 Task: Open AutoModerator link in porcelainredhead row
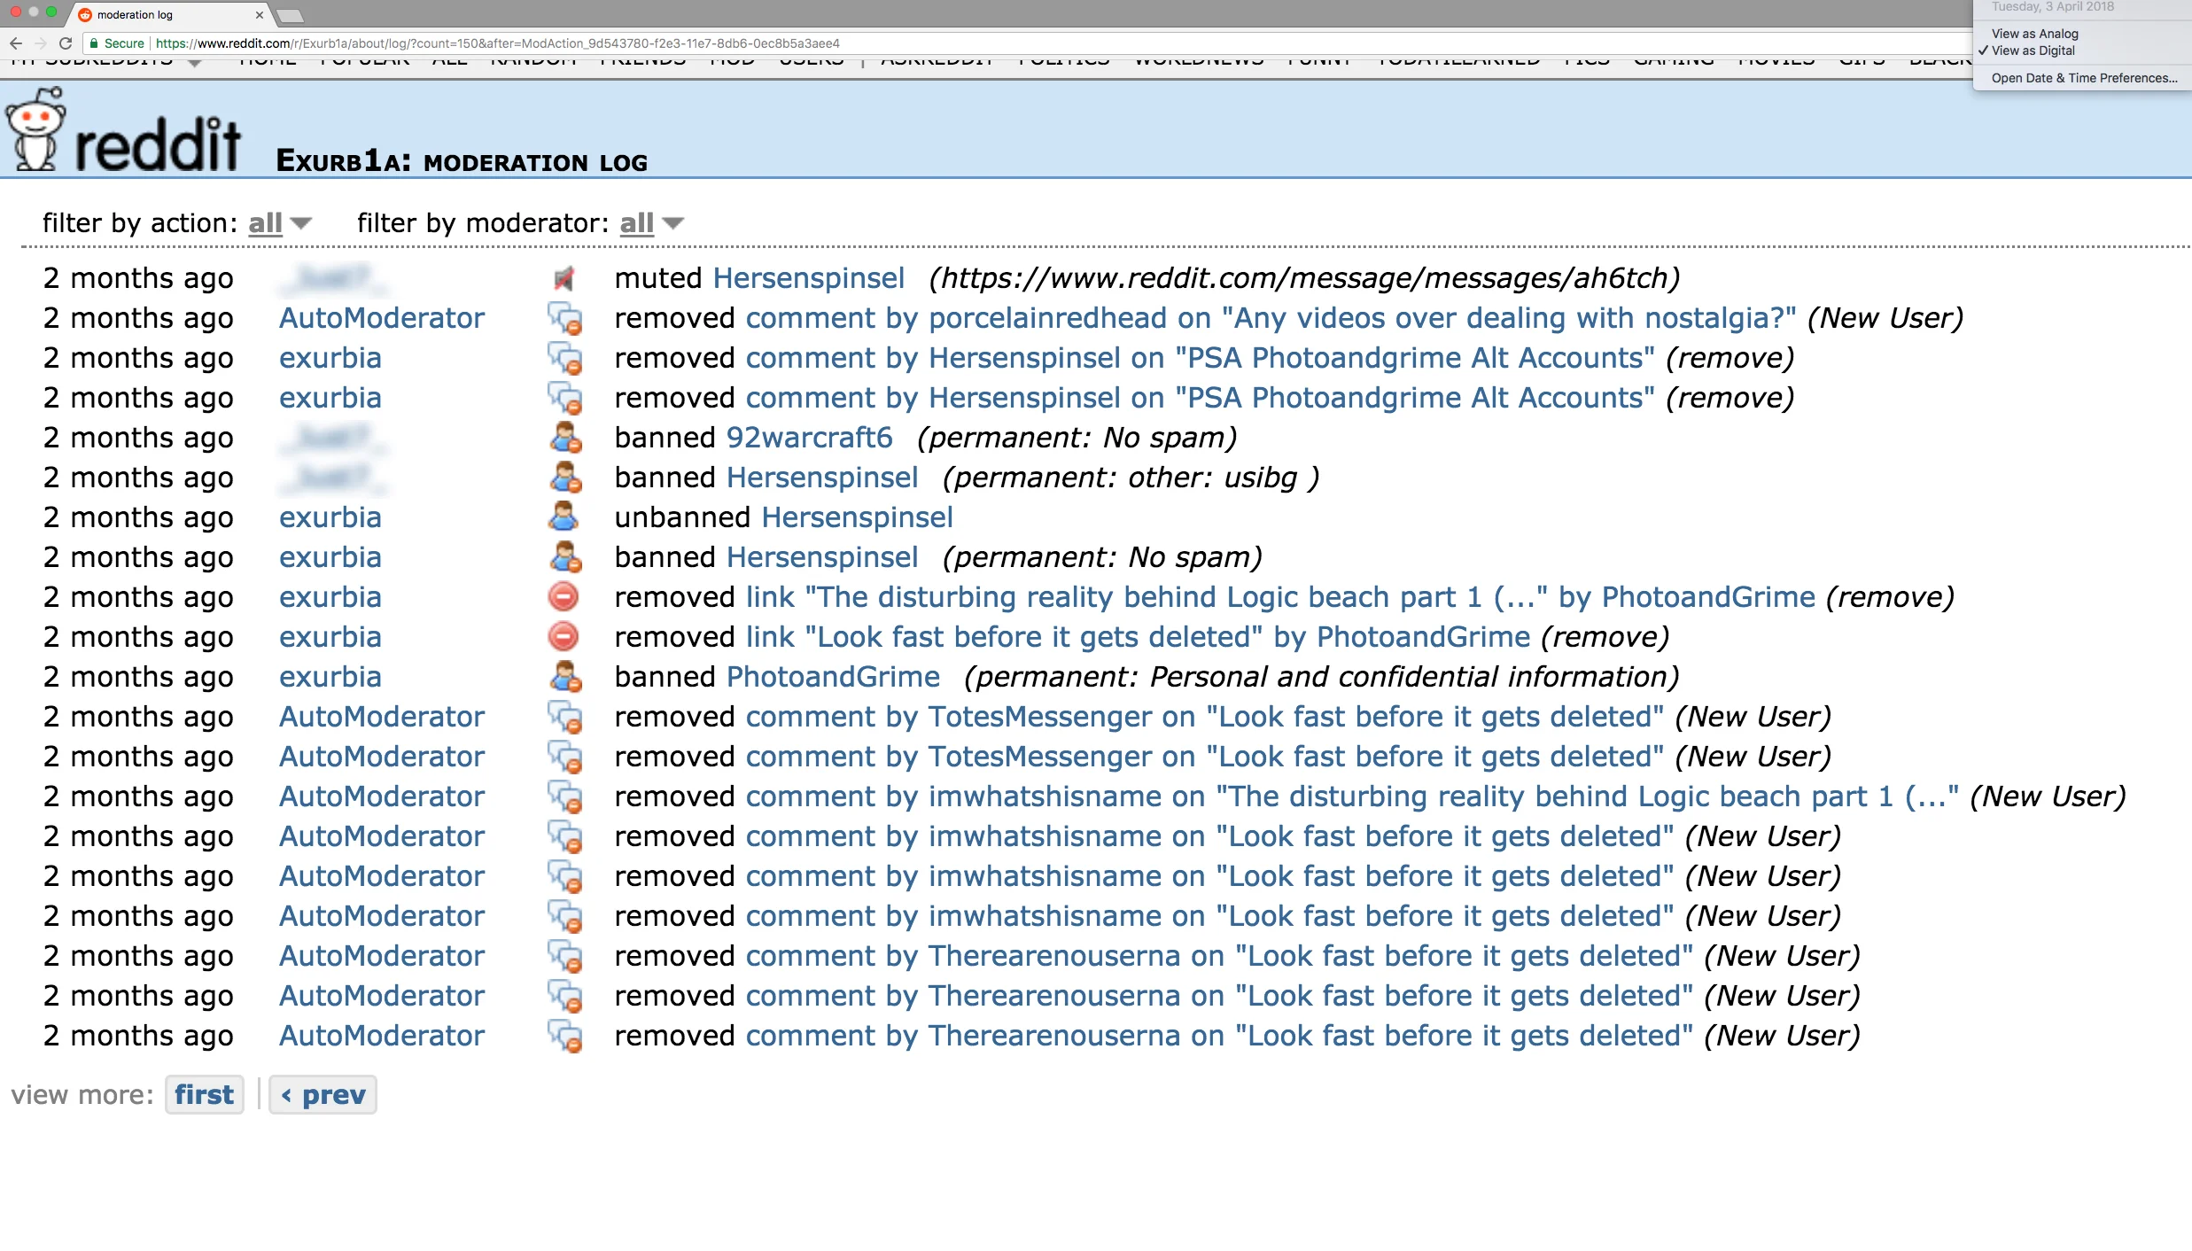382,318
